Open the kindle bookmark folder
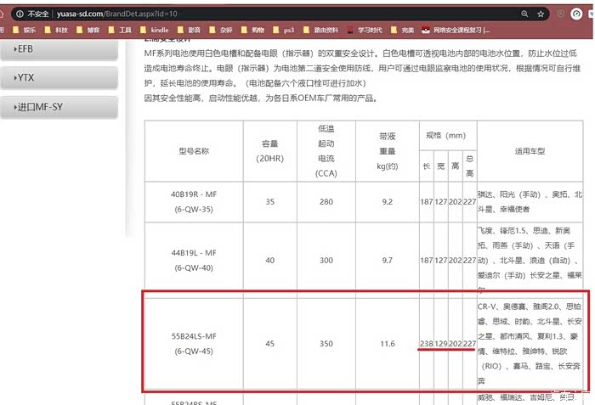This screenshot has height=405, width=595. click(155, 30)
